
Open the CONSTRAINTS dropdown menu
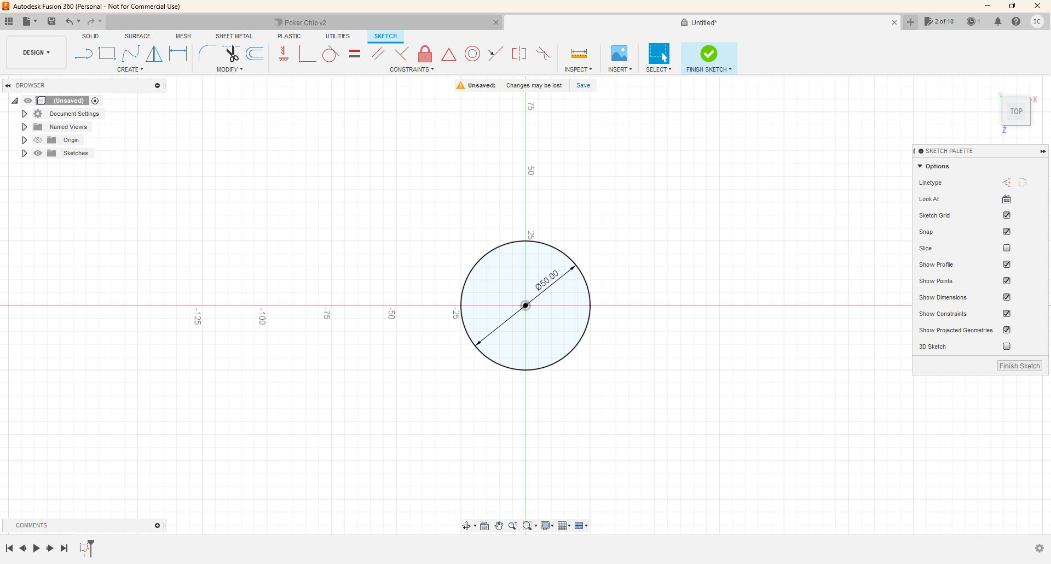tap(412, 69)
